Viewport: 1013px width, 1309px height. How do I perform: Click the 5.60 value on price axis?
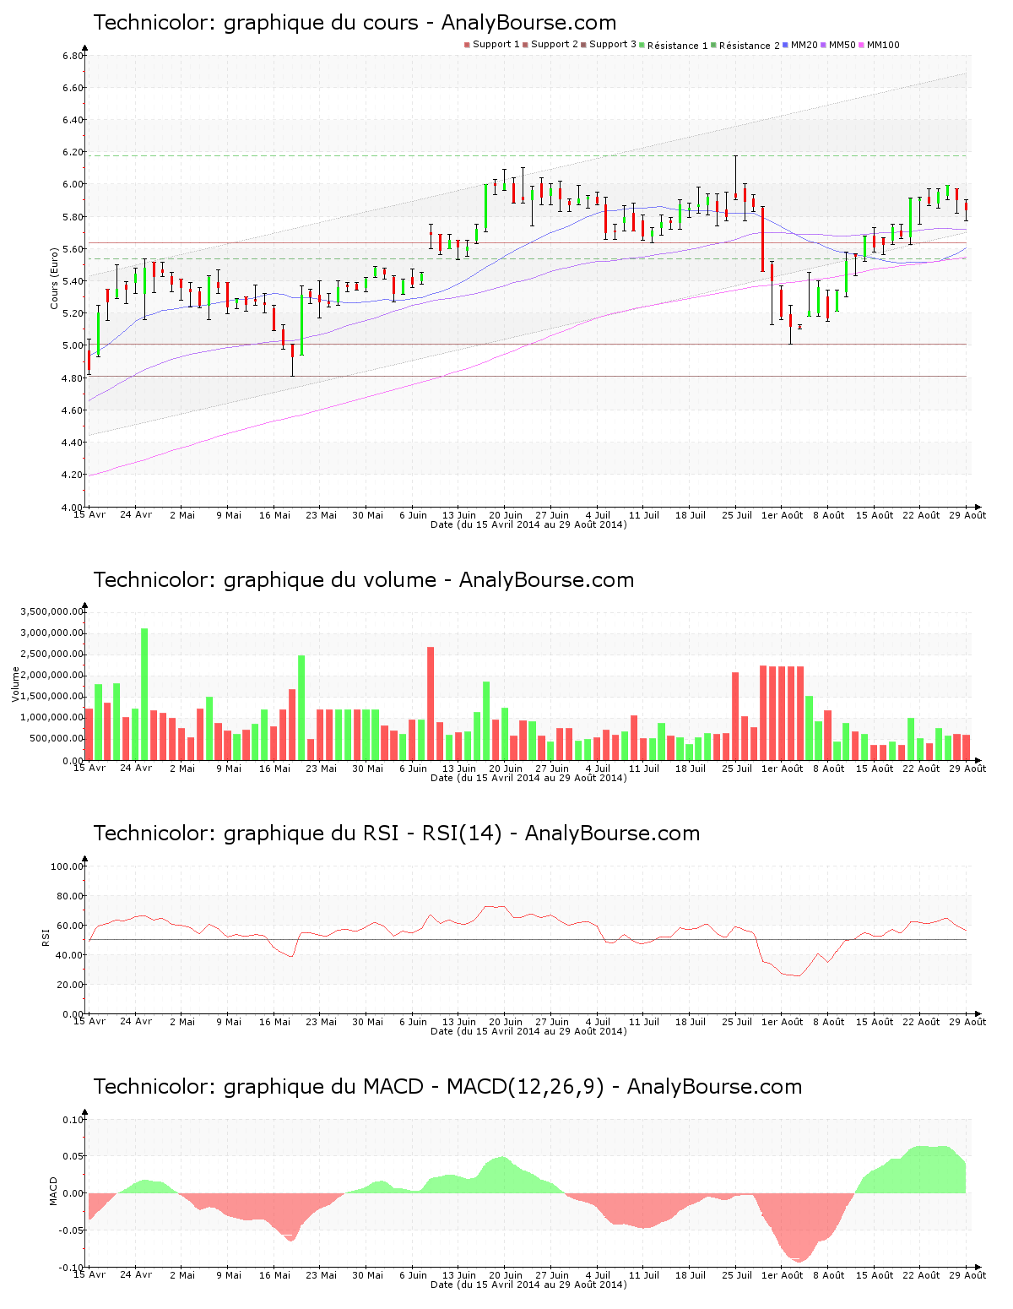73,249
